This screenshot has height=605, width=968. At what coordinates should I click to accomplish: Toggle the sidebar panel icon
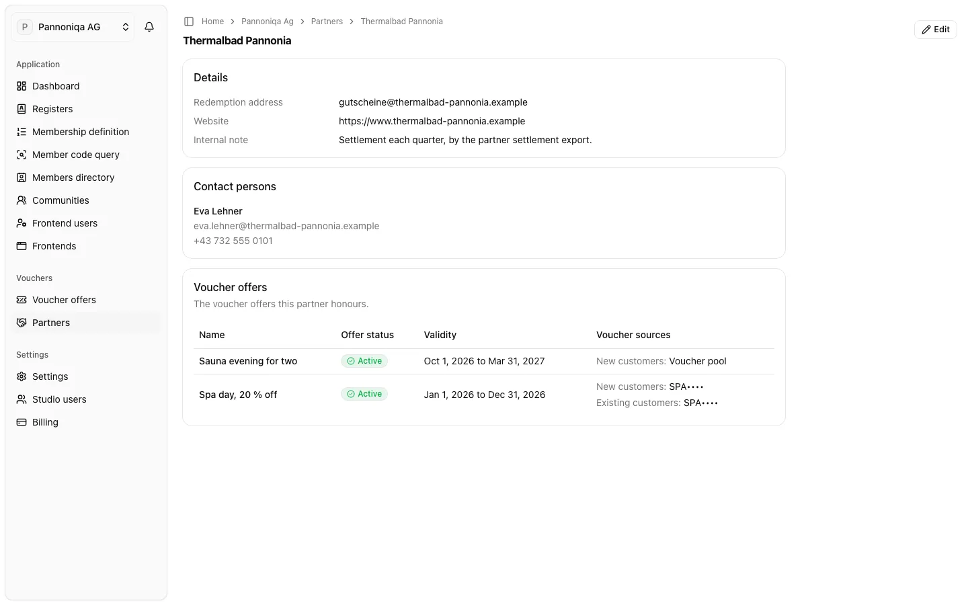(x=189, y=22)
